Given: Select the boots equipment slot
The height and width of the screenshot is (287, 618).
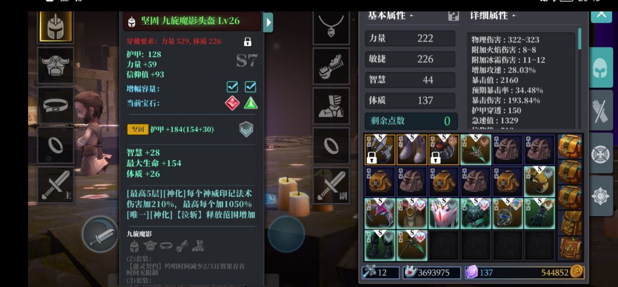Looking at the screenshot, I should click(331, 106).
